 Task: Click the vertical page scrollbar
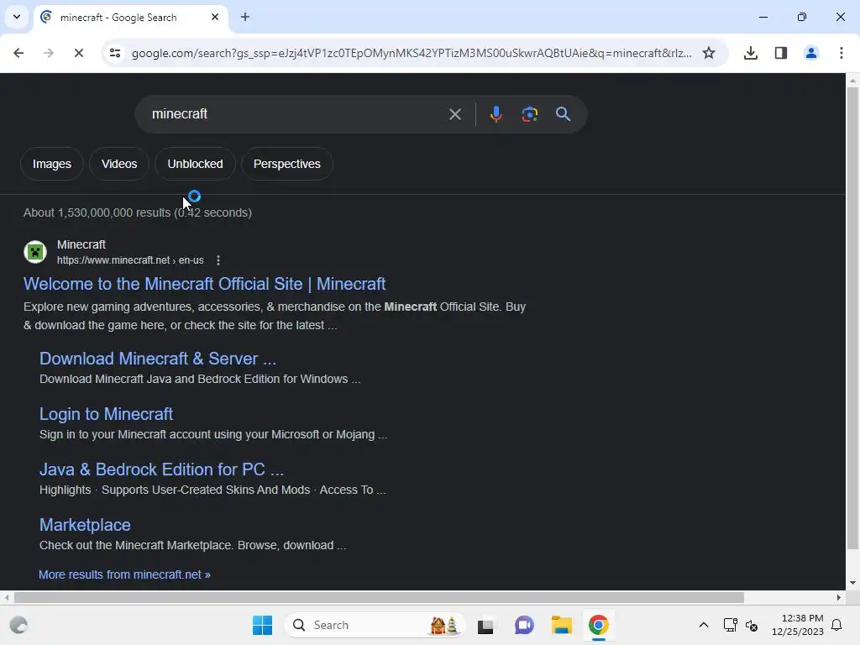pos(852,318)
